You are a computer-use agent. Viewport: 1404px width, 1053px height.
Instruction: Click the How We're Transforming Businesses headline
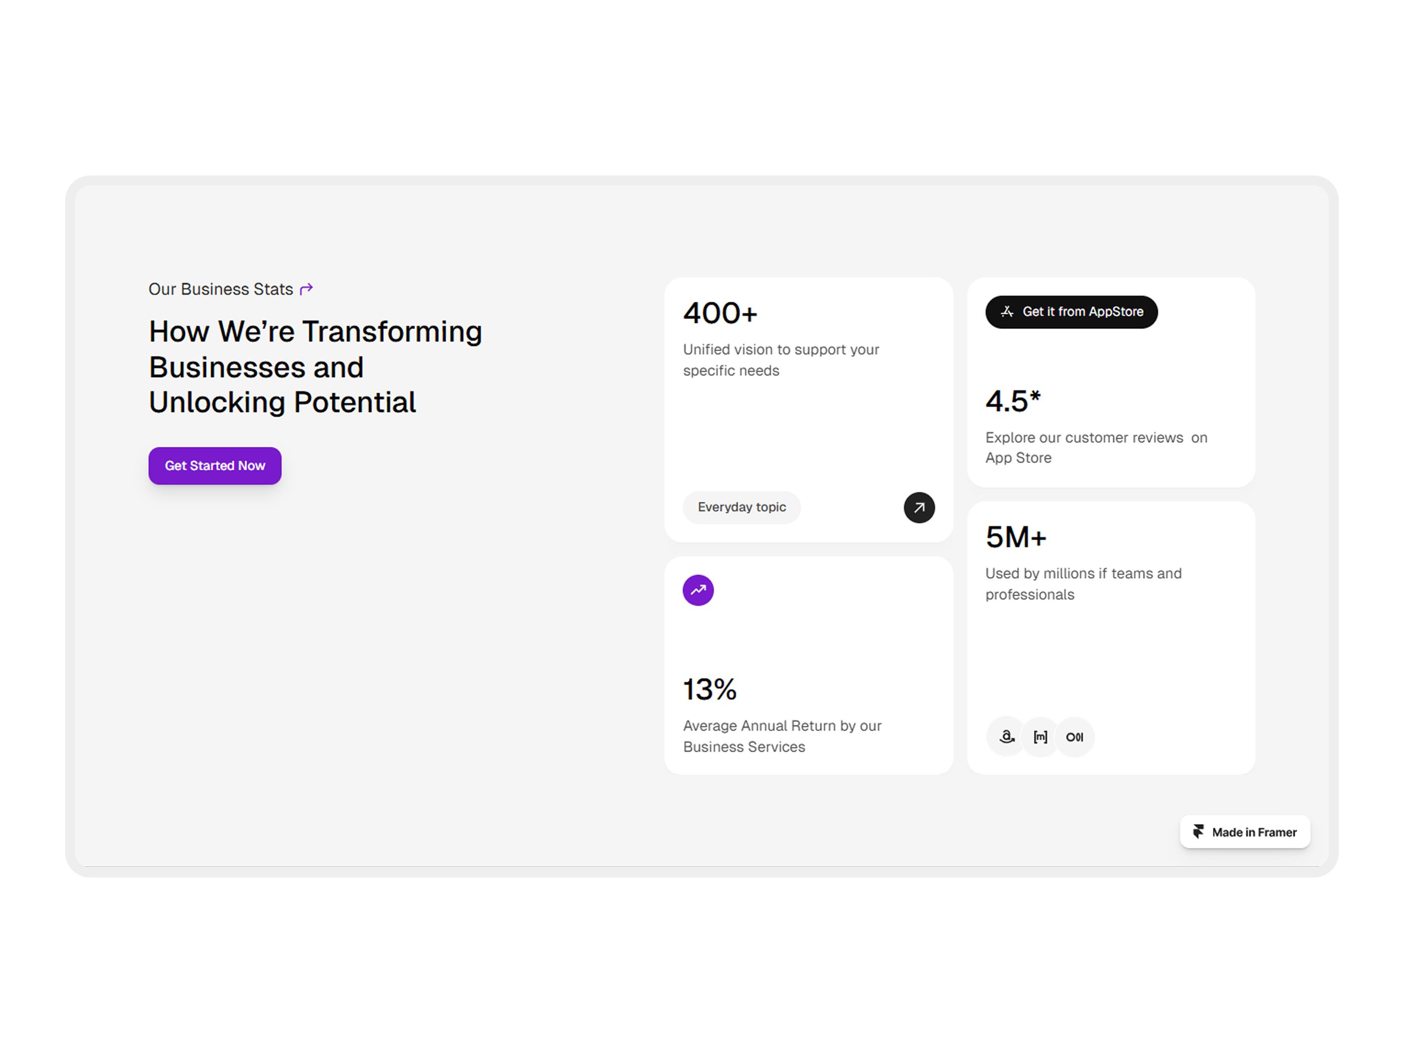[315, 367]
